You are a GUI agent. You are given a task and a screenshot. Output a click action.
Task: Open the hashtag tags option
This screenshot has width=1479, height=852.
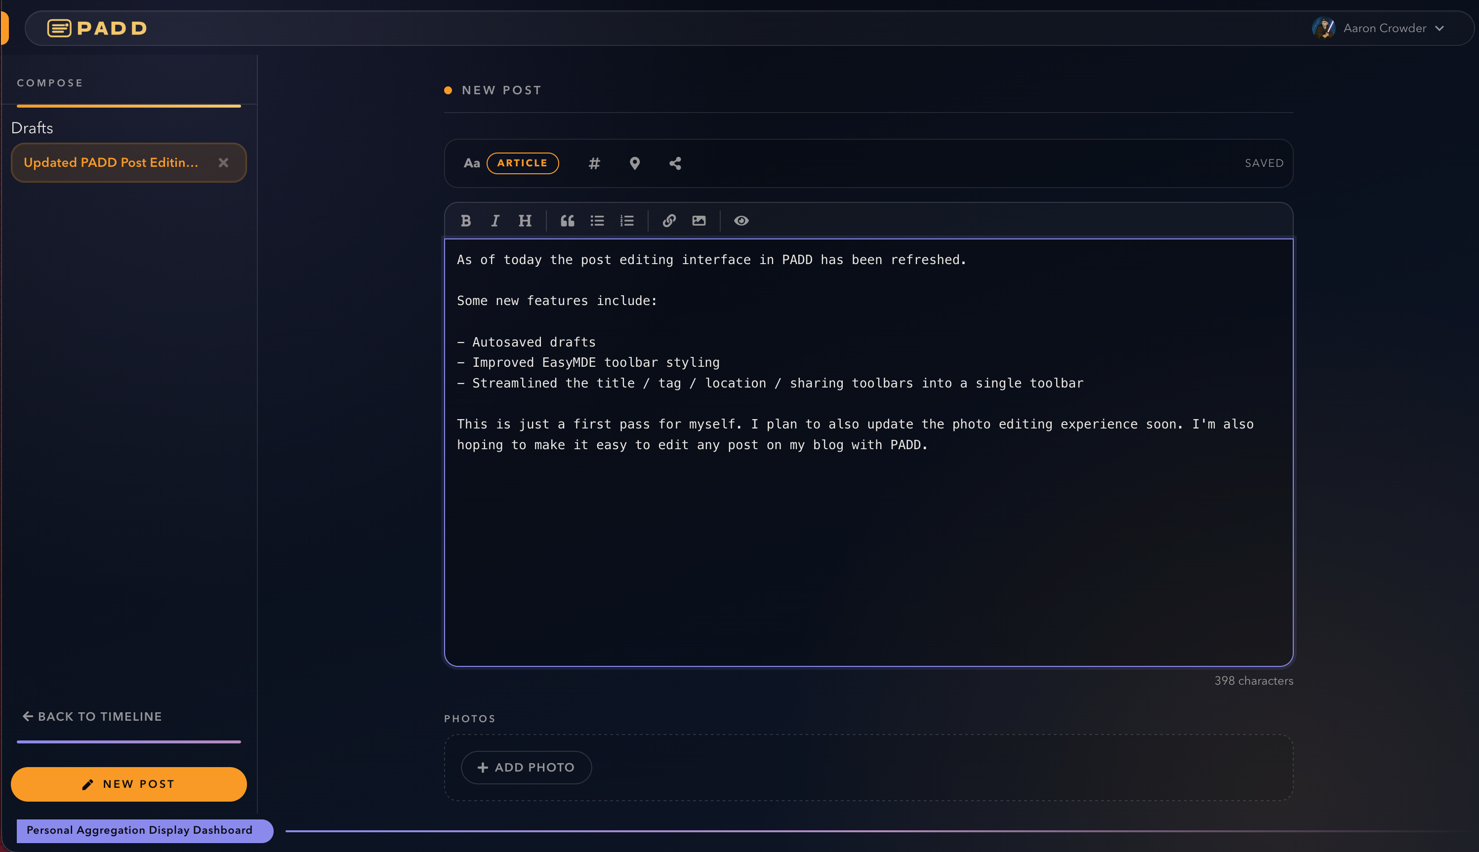point(594,163)
